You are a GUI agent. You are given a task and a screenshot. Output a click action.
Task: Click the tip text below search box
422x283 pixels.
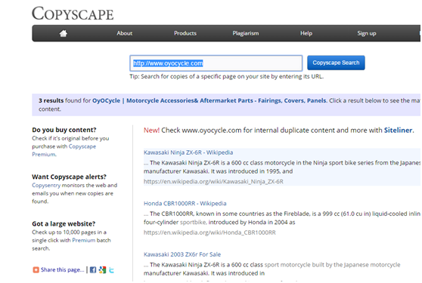[227, 76]
